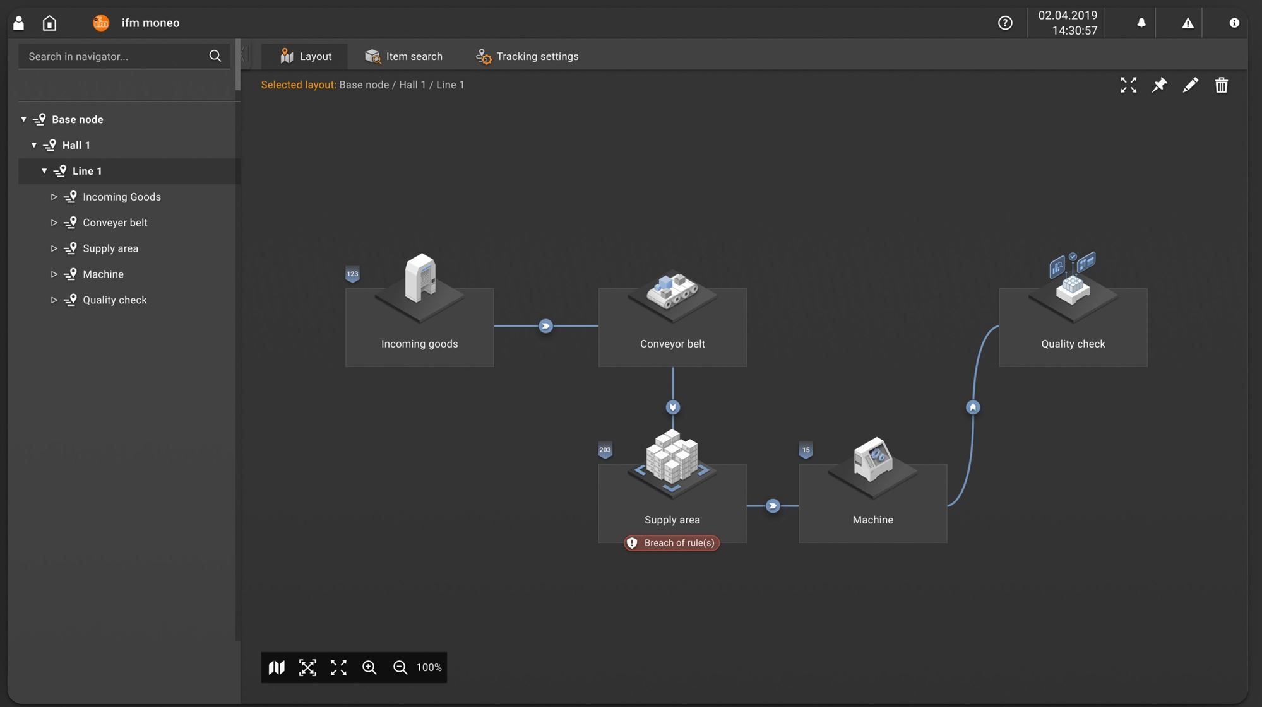The width and height of the screenshot is (1262, 707).
Task: Collapse the Hall 1 tree node
Action: (34, 145)
